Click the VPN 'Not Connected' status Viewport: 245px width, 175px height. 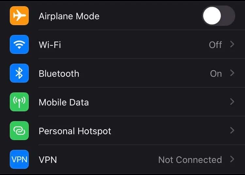point(190,160)
